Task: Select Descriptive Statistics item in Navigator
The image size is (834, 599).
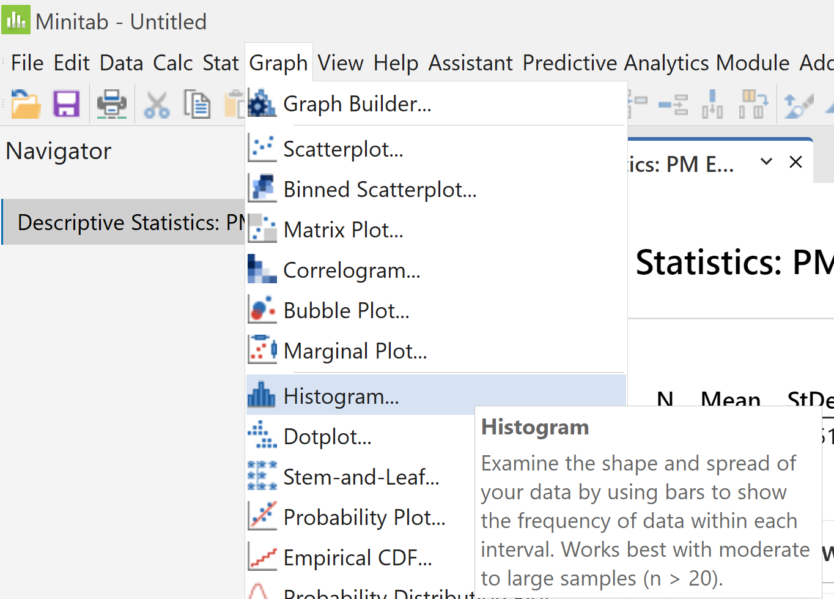Action: click(124, 221)
